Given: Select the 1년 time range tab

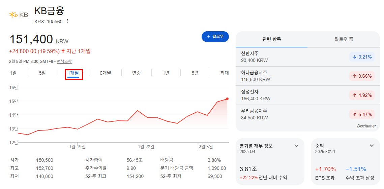Looking at the screenshot, I should [166, 73].
